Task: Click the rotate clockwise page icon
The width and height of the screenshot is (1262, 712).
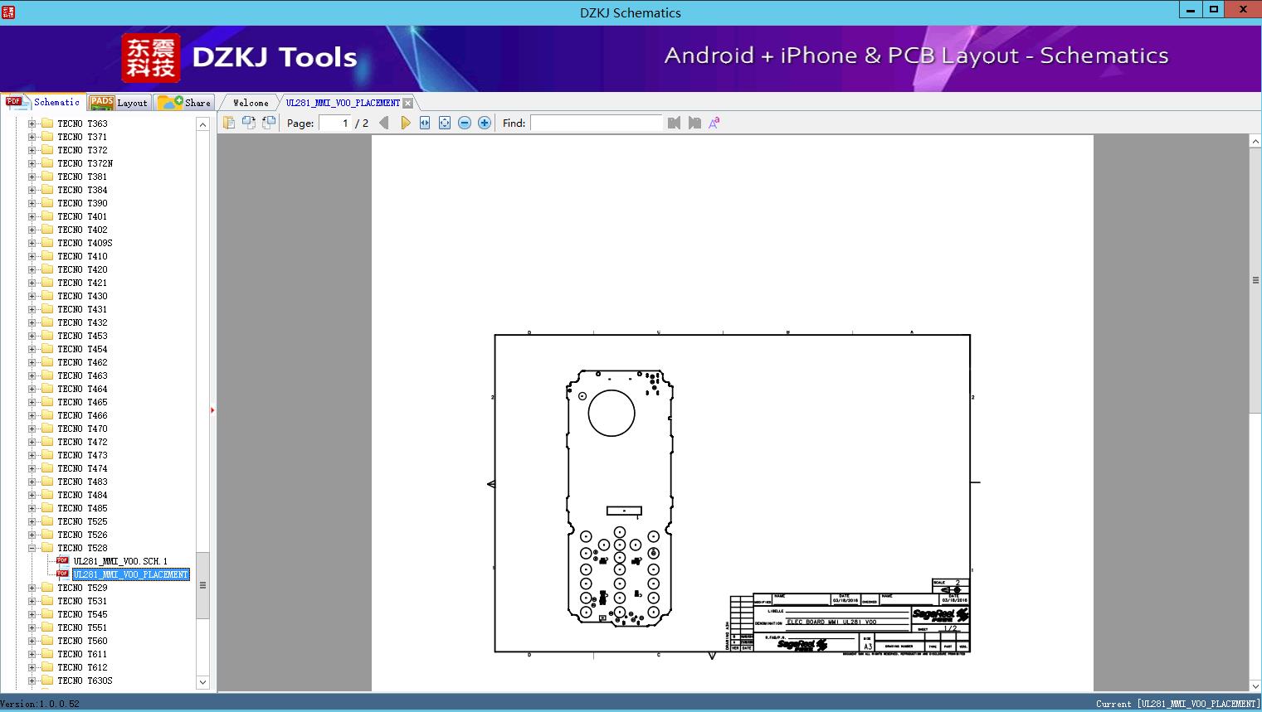Action: (x=269, y=123)
